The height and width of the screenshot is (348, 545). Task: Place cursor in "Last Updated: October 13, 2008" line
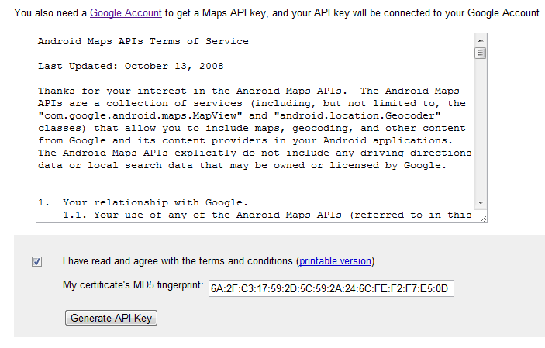[131, 66]
